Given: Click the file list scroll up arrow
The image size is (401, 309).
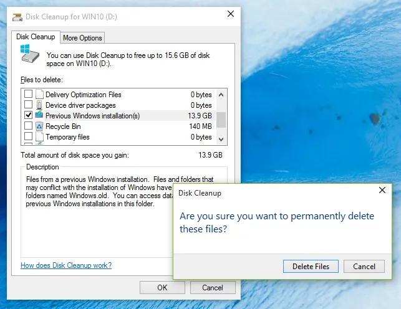Looking at the screenshot, I should (221, 95).
